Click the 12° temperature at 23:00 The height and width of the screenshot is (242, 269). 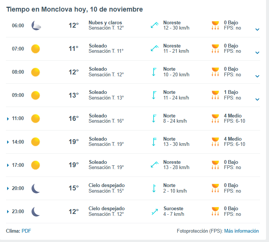point(74,211)
